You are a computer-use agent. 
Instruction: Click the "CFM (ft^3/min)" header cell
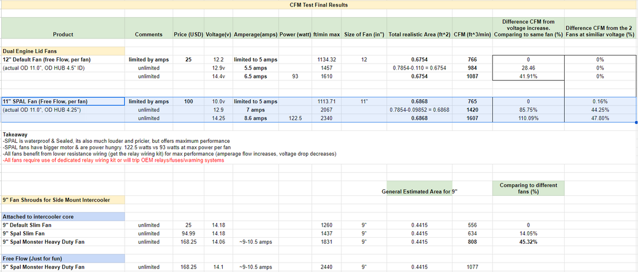tap(471, 35)
